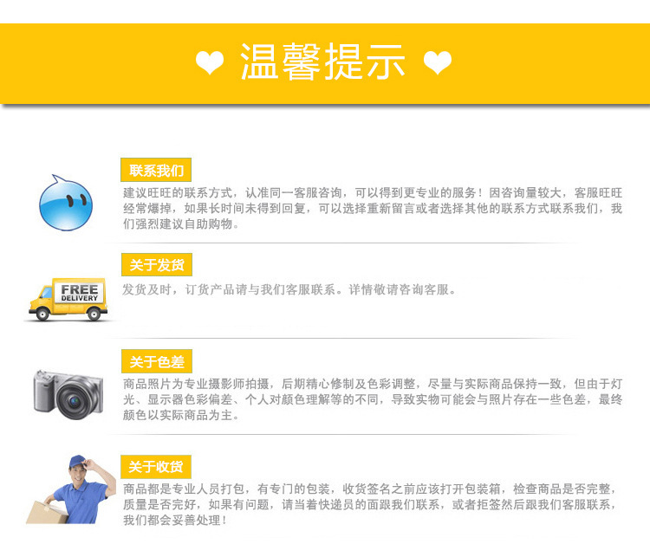Click the text line 我们都会妥善处理
650x557 pixels.
(175, 520)
